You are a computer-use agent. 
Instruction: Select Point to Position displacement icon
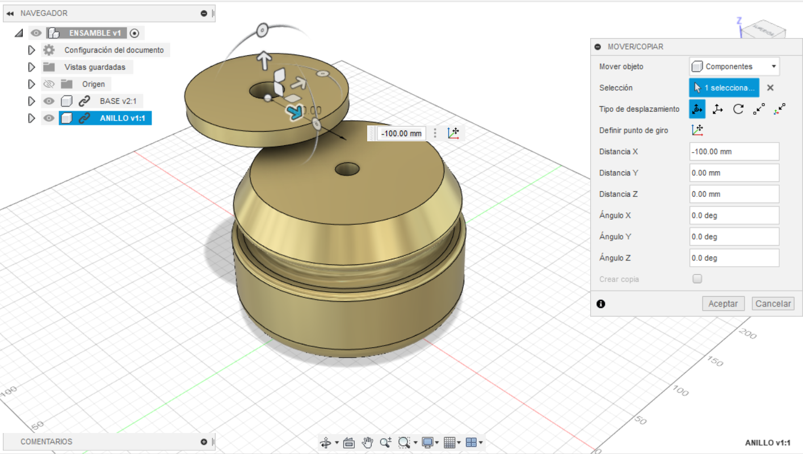click(x=779, y=109)
